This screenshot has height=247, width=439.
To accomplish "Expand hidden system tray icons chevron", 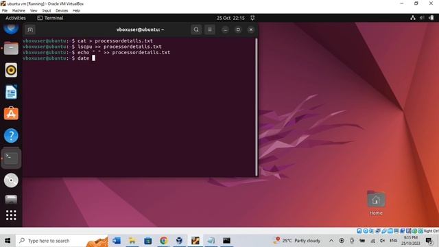I will click(x=331, y=241).
